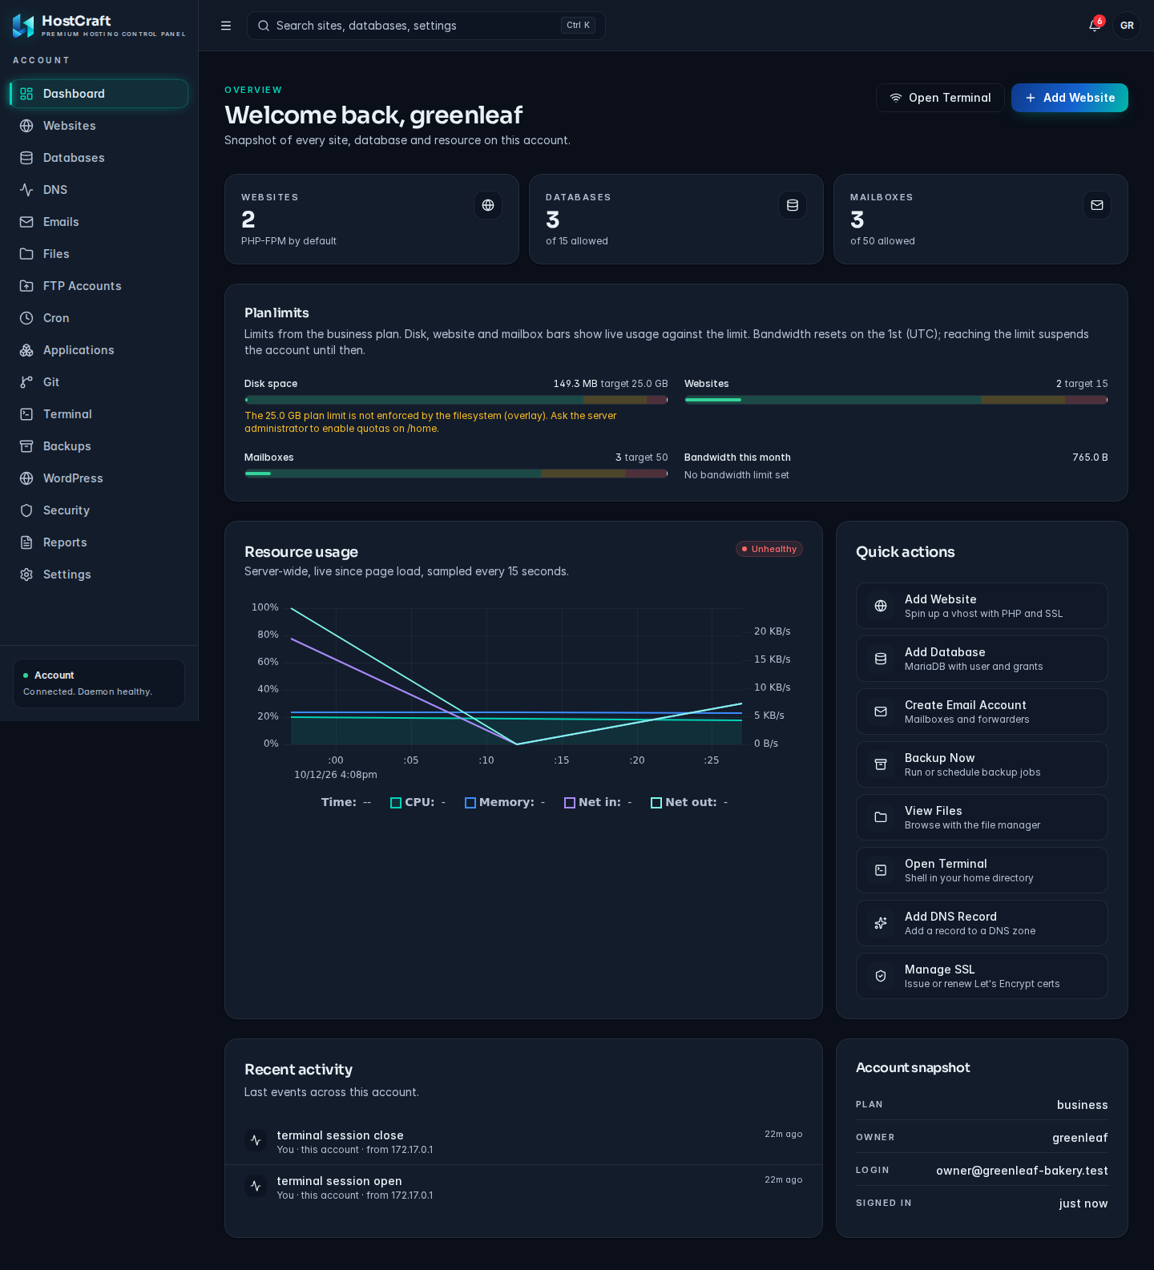Screen dimensions: 1154x1270
Task: Click the Unhealthy status badge
Action: [x=769, y=549]
